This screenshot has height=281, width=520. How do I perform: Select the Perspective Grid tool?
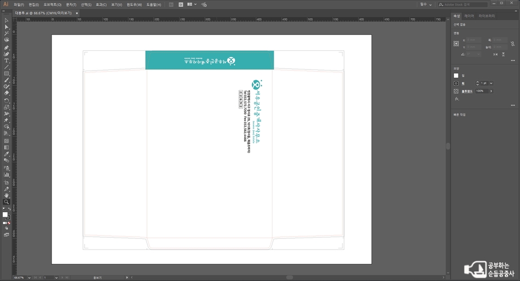click(x=6, y=133)
